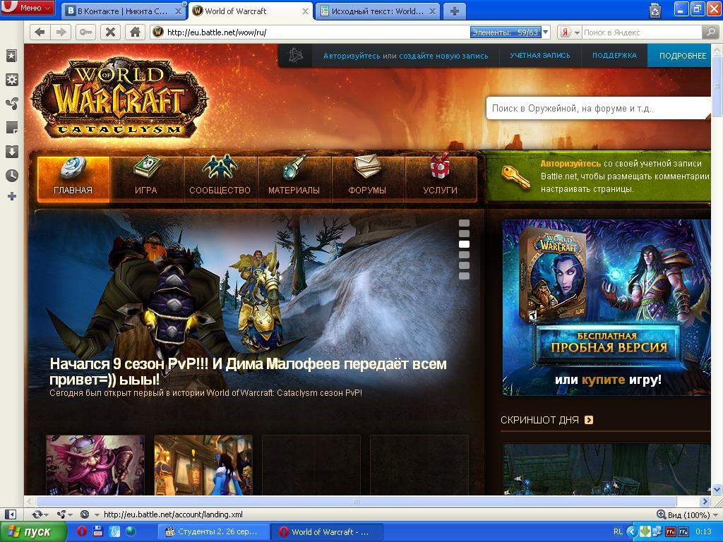Open the Opera Меню dropdown
The image size is (723, 542).
[28, 8]
